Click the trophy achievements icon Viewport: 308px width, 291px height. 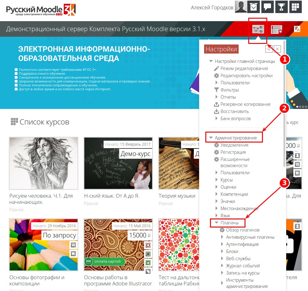coord(282,7)
